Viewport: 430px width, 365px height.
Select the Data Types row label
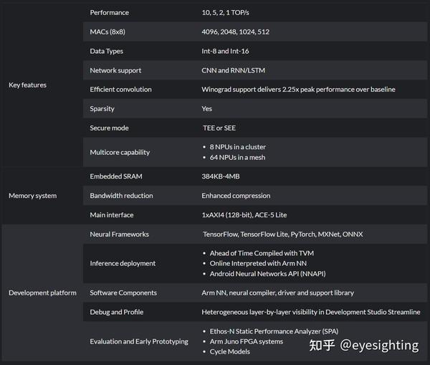click(x=107, y=52)
